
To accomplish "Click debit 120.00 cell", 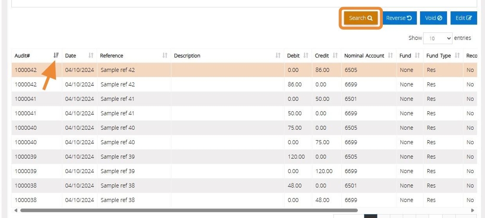I will click(296, 157).
